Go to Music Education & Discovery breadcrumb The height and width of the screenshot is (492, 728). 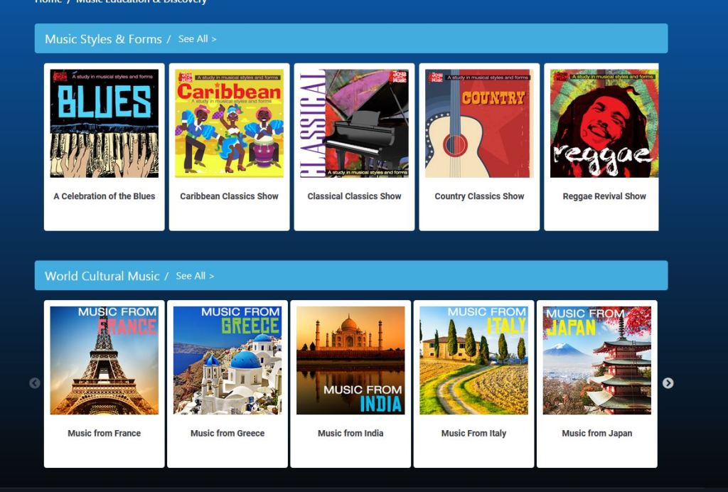click(x=141, y=2)
